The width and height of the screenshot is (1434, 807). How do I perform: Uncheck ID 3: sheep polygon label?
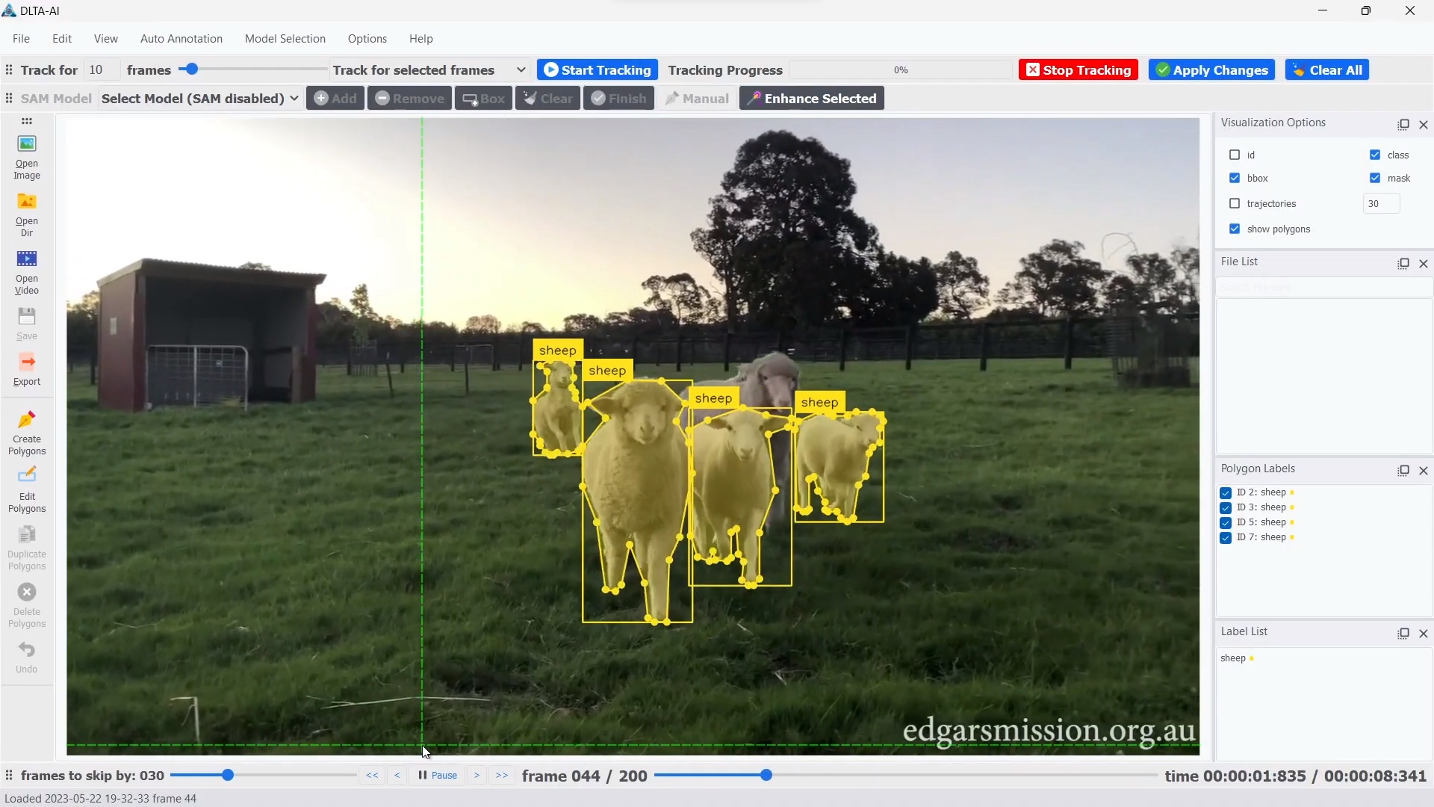pos(1226,508)
